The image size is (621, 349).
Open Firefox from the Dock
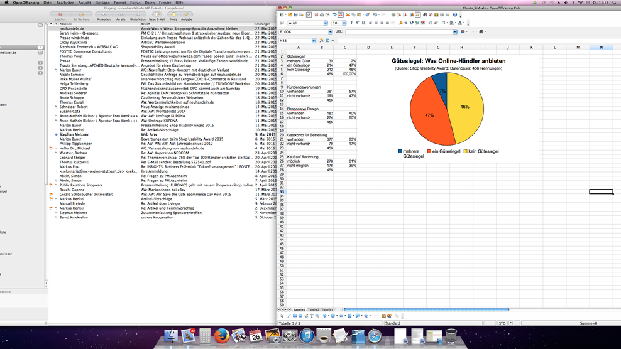(222, 336)
